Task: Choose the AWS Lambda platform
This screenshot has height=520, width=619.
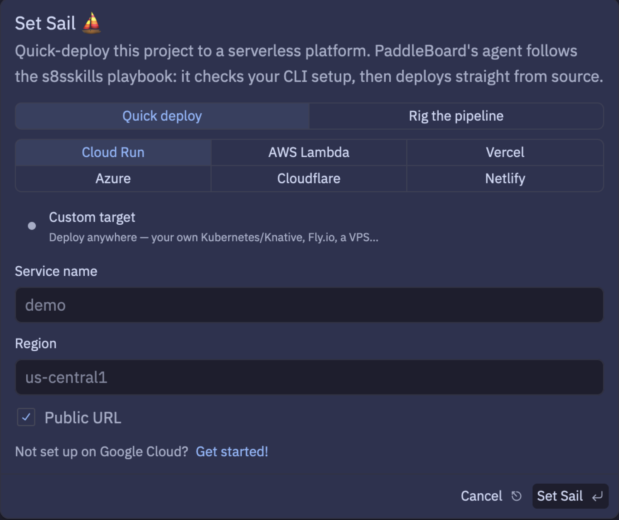Action: 309,152
